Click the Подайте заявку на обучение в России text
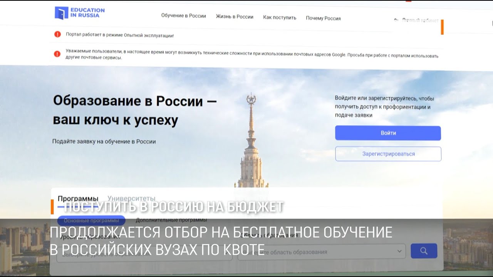The height and width of the screenshot is (277, 493). pyautogui.click(x=104, y=142)
